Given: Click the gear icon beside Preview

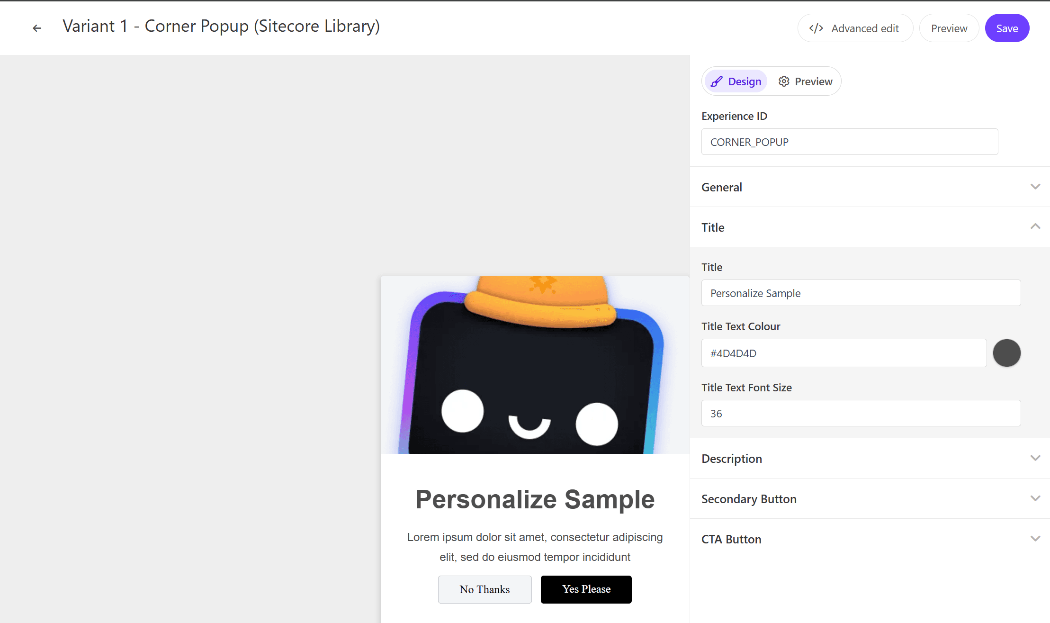Looking at the screenshot, I should 784,81.
